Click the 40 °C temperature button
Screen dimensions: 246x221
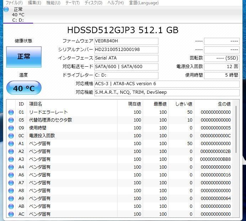[x=24, y=88]
